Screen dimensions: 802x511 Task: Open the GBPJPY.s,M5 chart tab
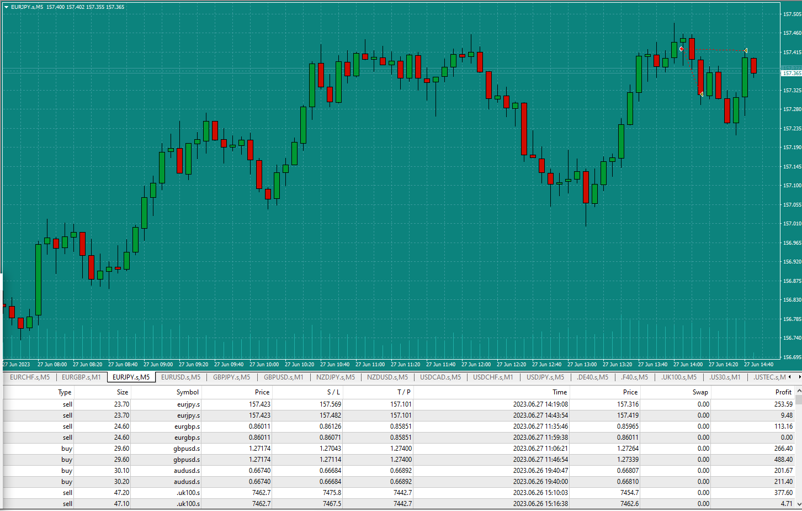(x=231, y=377)
